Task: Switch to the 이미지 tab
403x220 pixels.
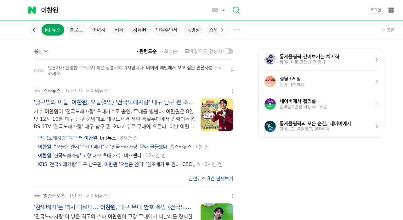Action: tap(99, 30)
